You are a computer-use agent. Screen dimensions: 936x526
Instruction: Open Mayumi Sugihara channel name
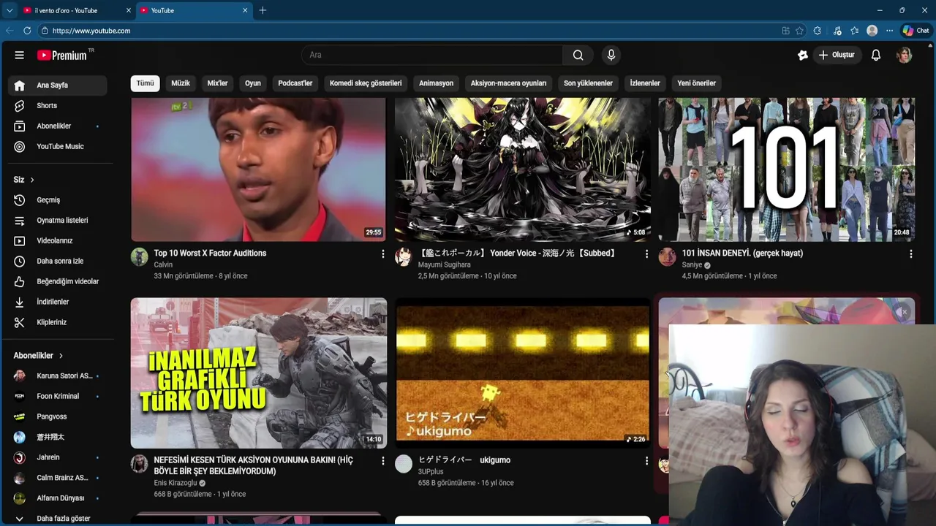point(445,264)
